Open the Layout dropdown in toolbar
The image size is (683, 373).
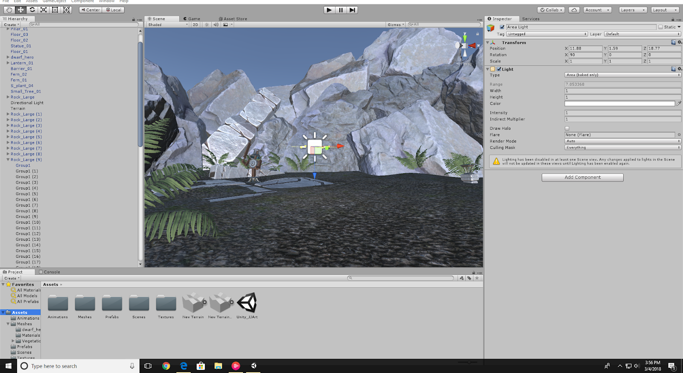[x=665, y=10]
